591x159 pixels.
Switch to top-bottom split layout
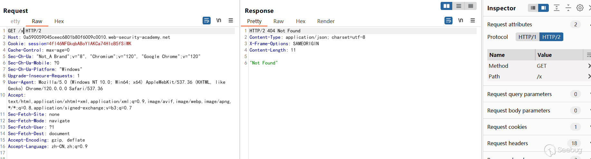pos(459,6)
